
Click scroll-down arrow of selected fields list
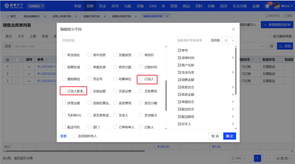click(x=236, y=129)
